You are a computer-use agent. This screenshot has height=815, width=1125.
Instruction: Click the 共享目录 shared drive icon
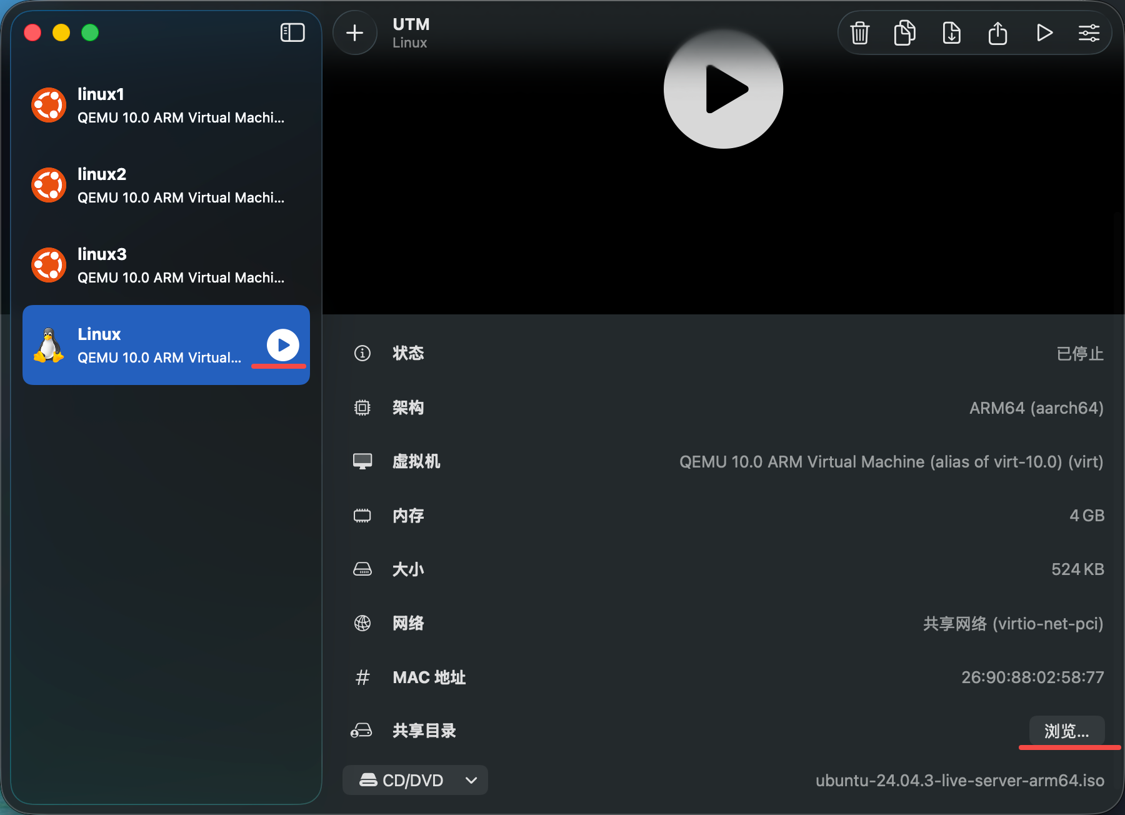click(362, 731)
